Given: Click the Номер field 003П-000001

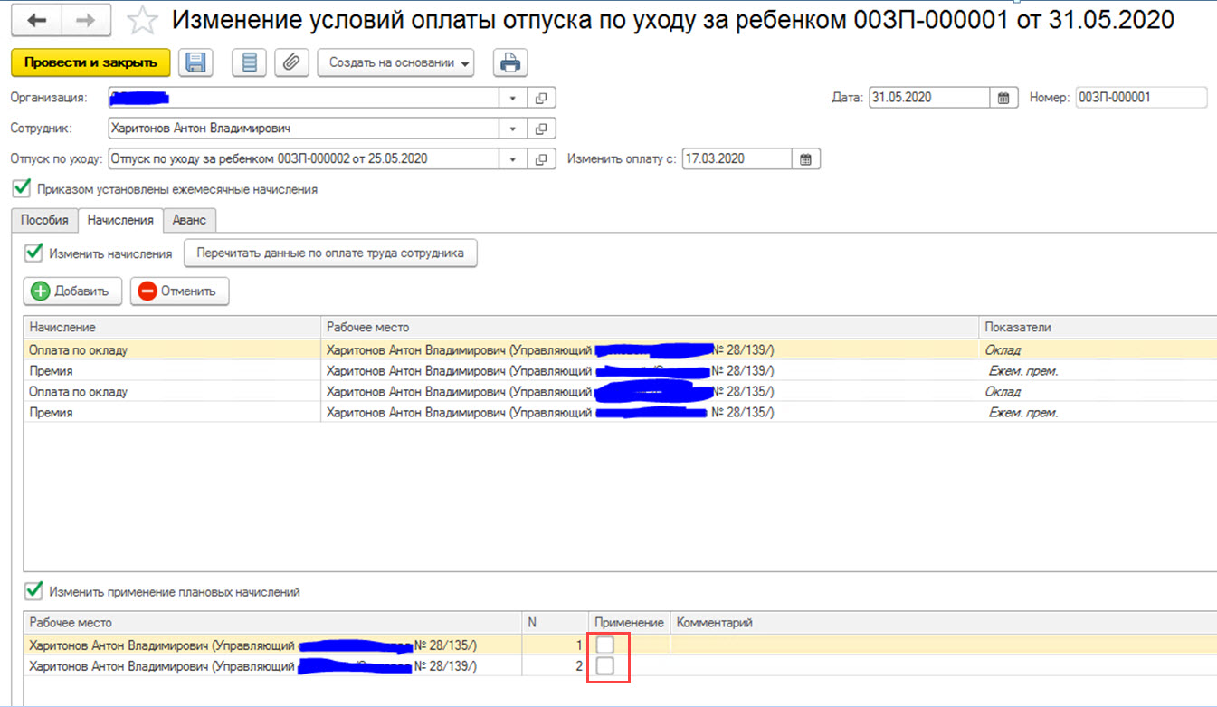Looking at the screenshot, I should (1141, 98).
